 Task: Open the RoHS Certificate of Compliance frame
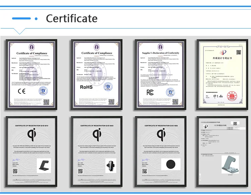pos(96,74)
